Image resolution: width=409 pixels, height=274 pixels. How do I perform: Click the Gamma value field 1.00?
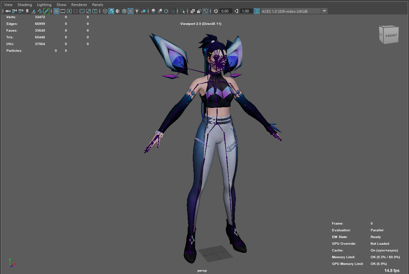pyautogui.click(x=247, y=11)
